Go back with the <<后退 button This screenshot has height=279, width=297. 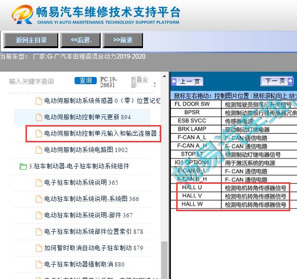point(80,40)
